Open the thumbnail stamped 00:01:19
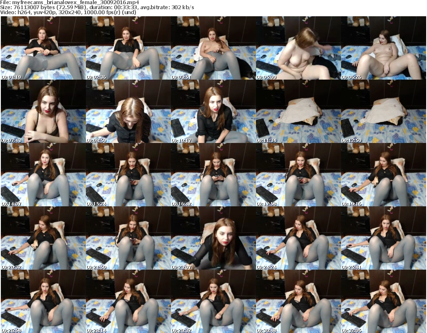 click(x=43, y=48)
